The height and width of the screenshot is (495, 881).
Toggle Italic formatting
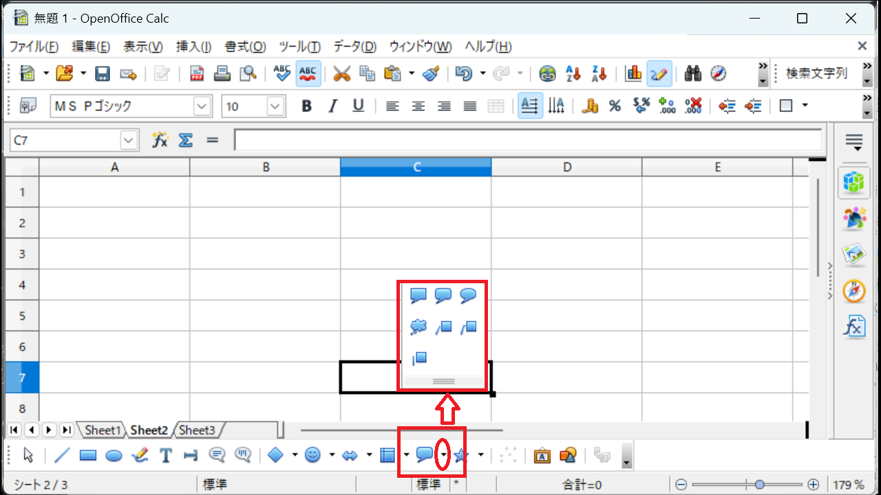pyautogui.click(x=333, y=106)
